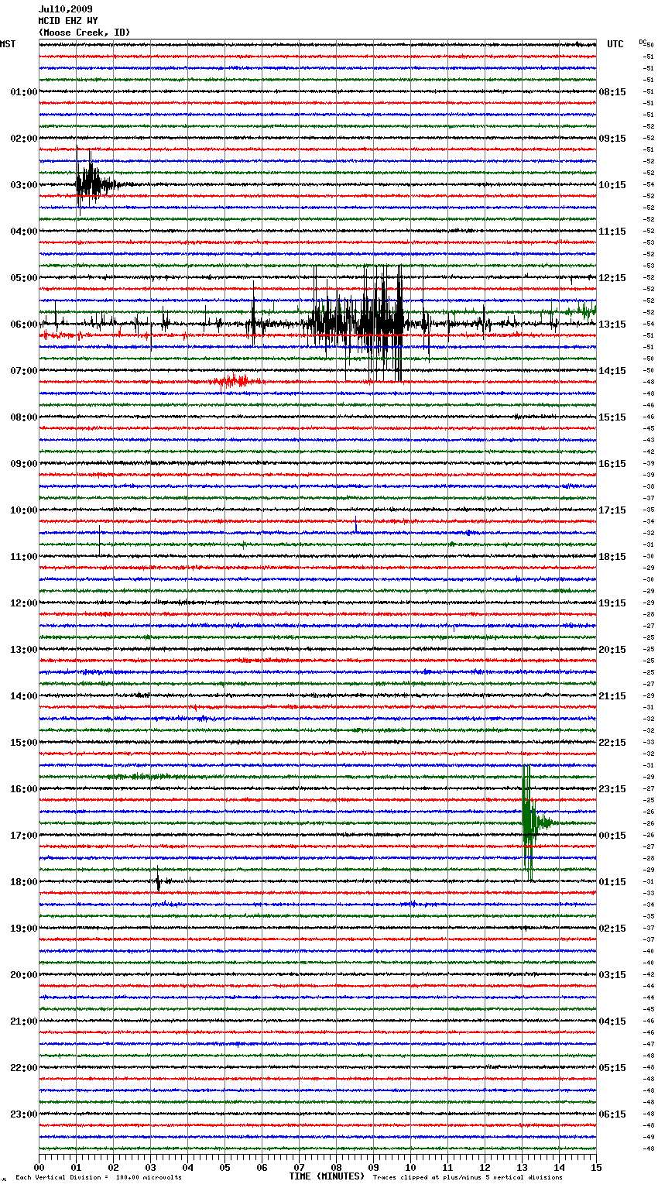
Task: Click the 'UTC' time zone label
Action: pyautogui.click(x=615, y=44)
